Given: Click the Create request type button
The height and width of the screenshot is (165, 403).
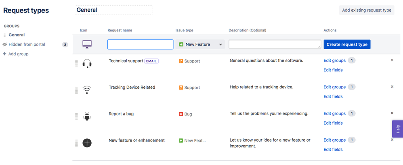Looking at the screenshot, I should pos(347,44).
